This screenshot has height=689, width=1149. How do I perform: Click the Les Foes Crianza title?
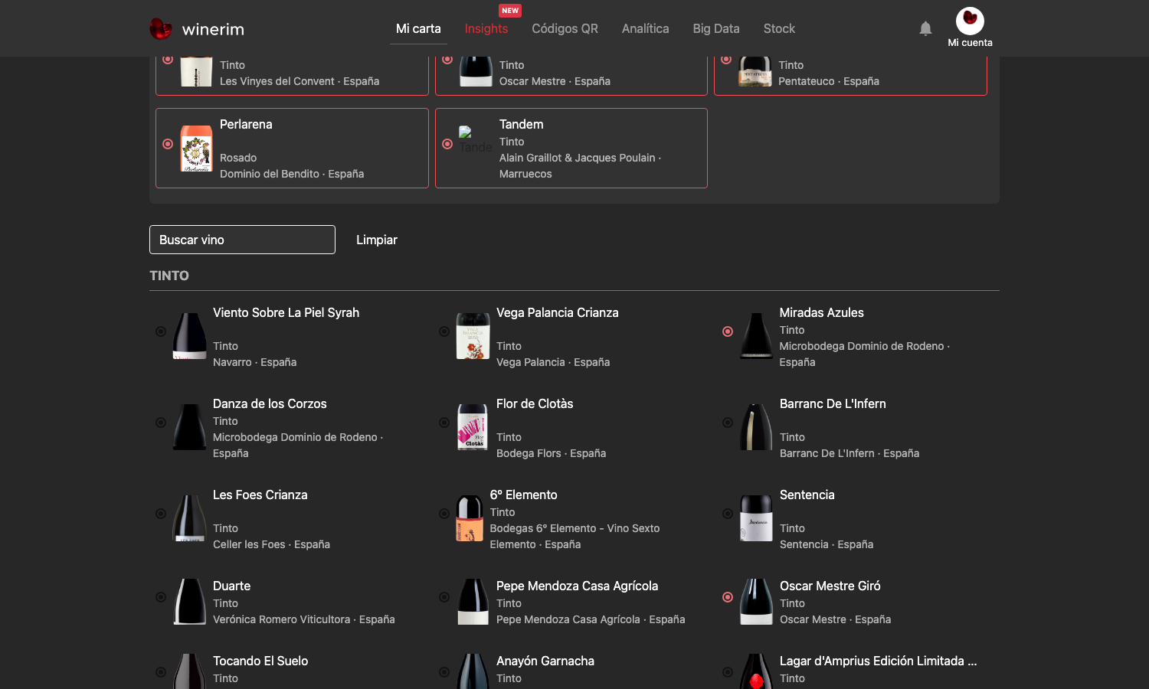260,495
